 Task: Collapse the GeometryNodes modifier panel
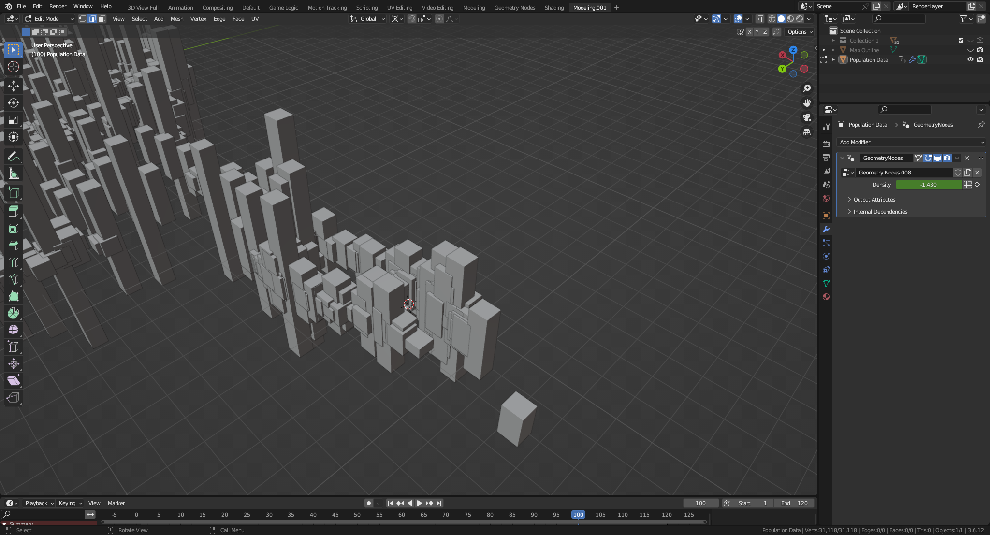[842, 158]
